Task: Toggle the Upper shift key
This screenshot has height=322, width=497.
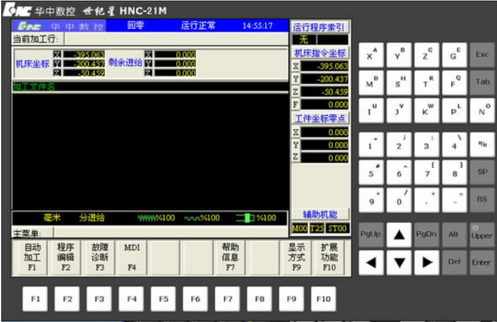Action: coord(482,235)
